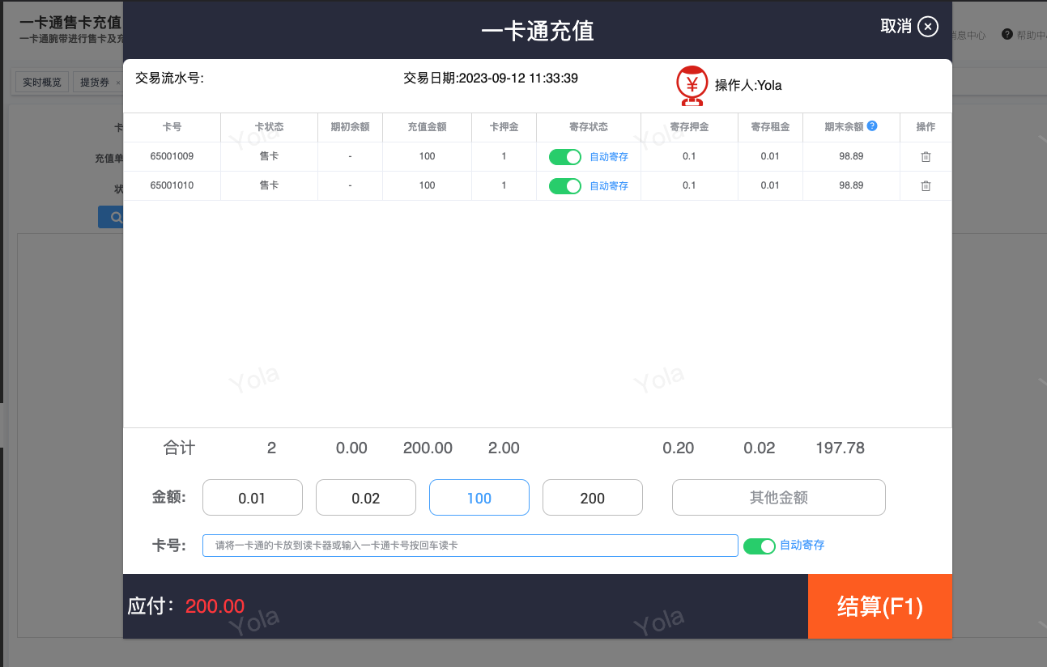
Task: Click the 寄存押金 column header
Action: click(690, 127)
